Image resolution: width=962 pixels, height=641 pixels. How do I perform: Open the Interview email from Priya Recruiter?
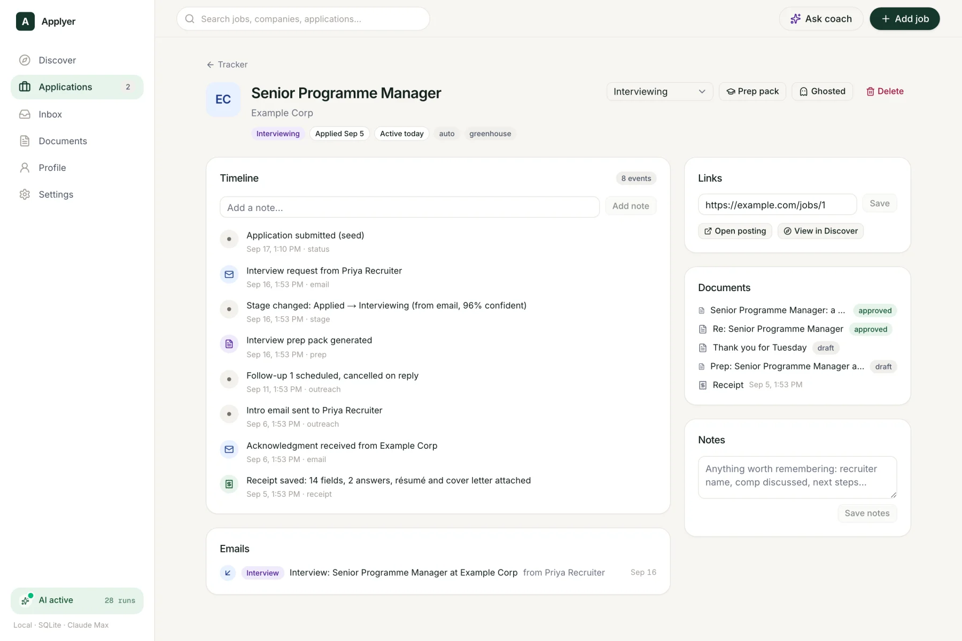coord(438,573)
